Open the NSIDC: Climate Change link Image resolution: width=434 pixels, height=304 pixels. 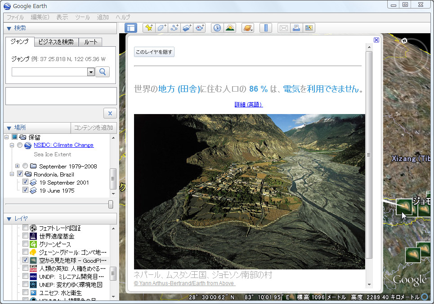(x=64, y=145)
